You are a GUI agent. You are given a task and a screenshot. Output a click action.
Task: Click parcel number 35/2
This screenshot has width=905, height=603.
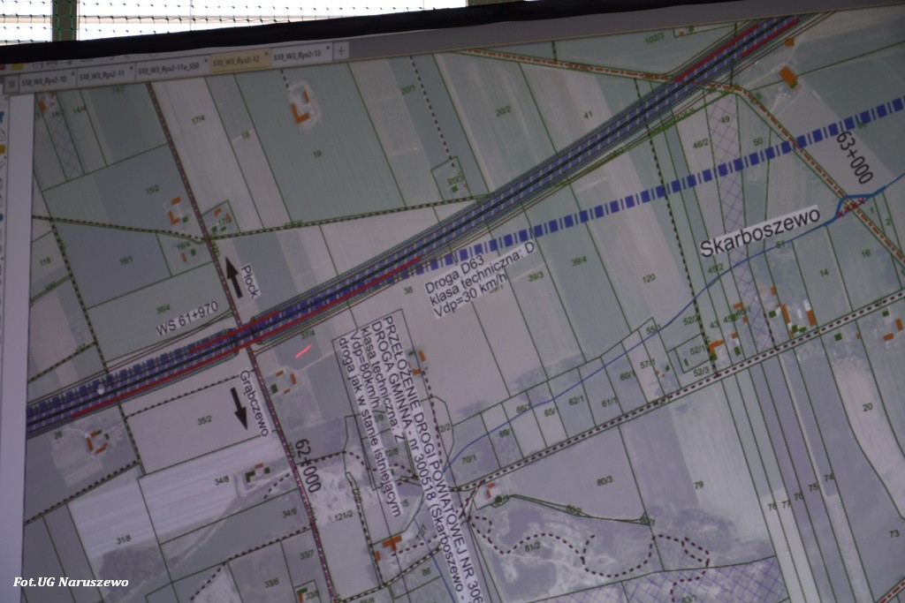pyautogui.click(x=205, y=421)
